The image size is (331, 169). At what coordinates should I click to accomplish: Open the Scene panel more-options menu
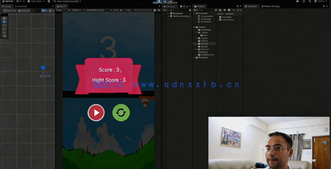tap(53, 6)
